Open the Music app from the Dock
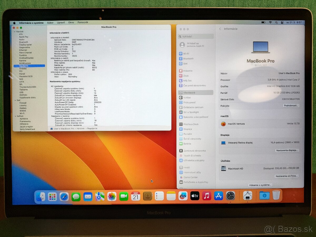The height and width of the screenshot is (237, 316). [207, 196]
